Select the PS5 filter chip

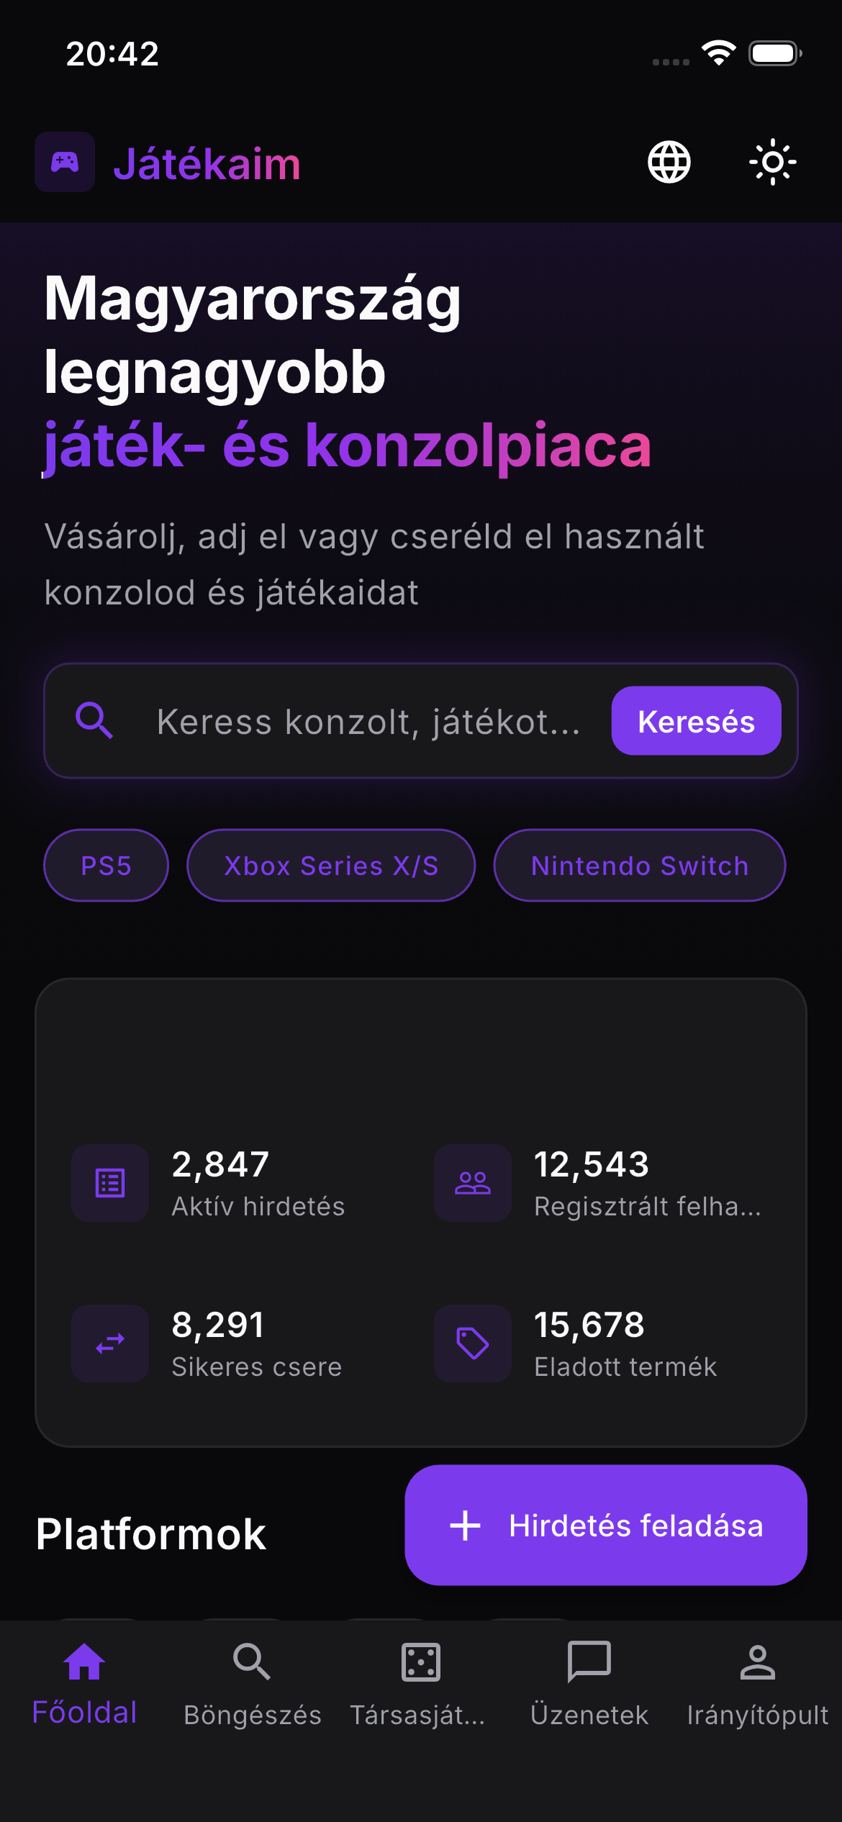(x=106, y=866)
